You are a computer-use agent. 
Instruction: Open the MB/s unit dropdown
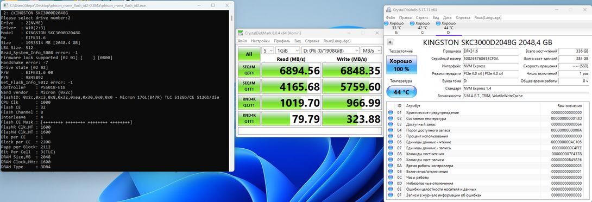pyautogui.click(x=371, y=50)
